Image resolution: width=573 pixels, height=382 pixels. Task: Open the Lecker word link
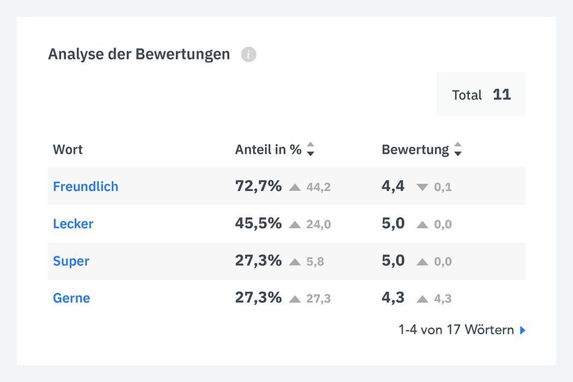(73, 224)
